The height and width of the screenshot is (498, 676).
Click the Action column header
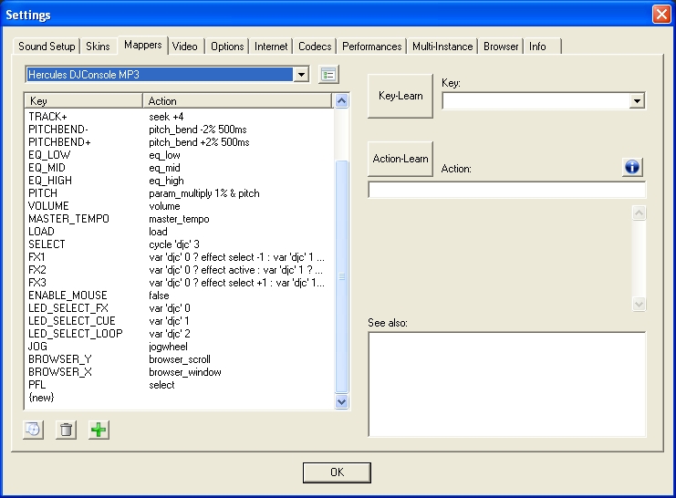(237, 101)
